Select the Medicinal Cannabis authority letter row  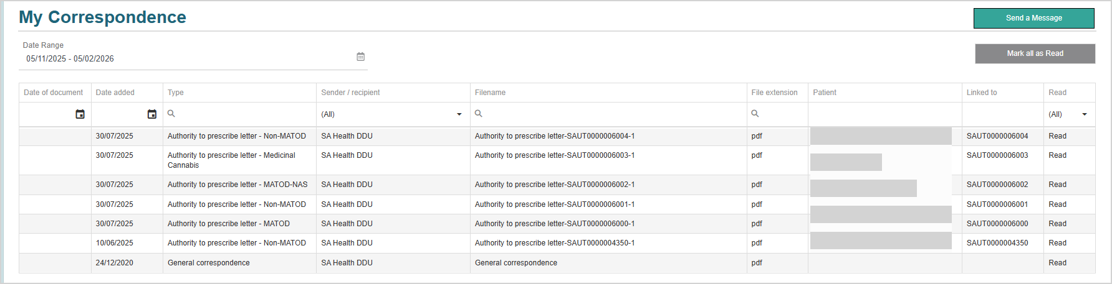coord(231,160)
